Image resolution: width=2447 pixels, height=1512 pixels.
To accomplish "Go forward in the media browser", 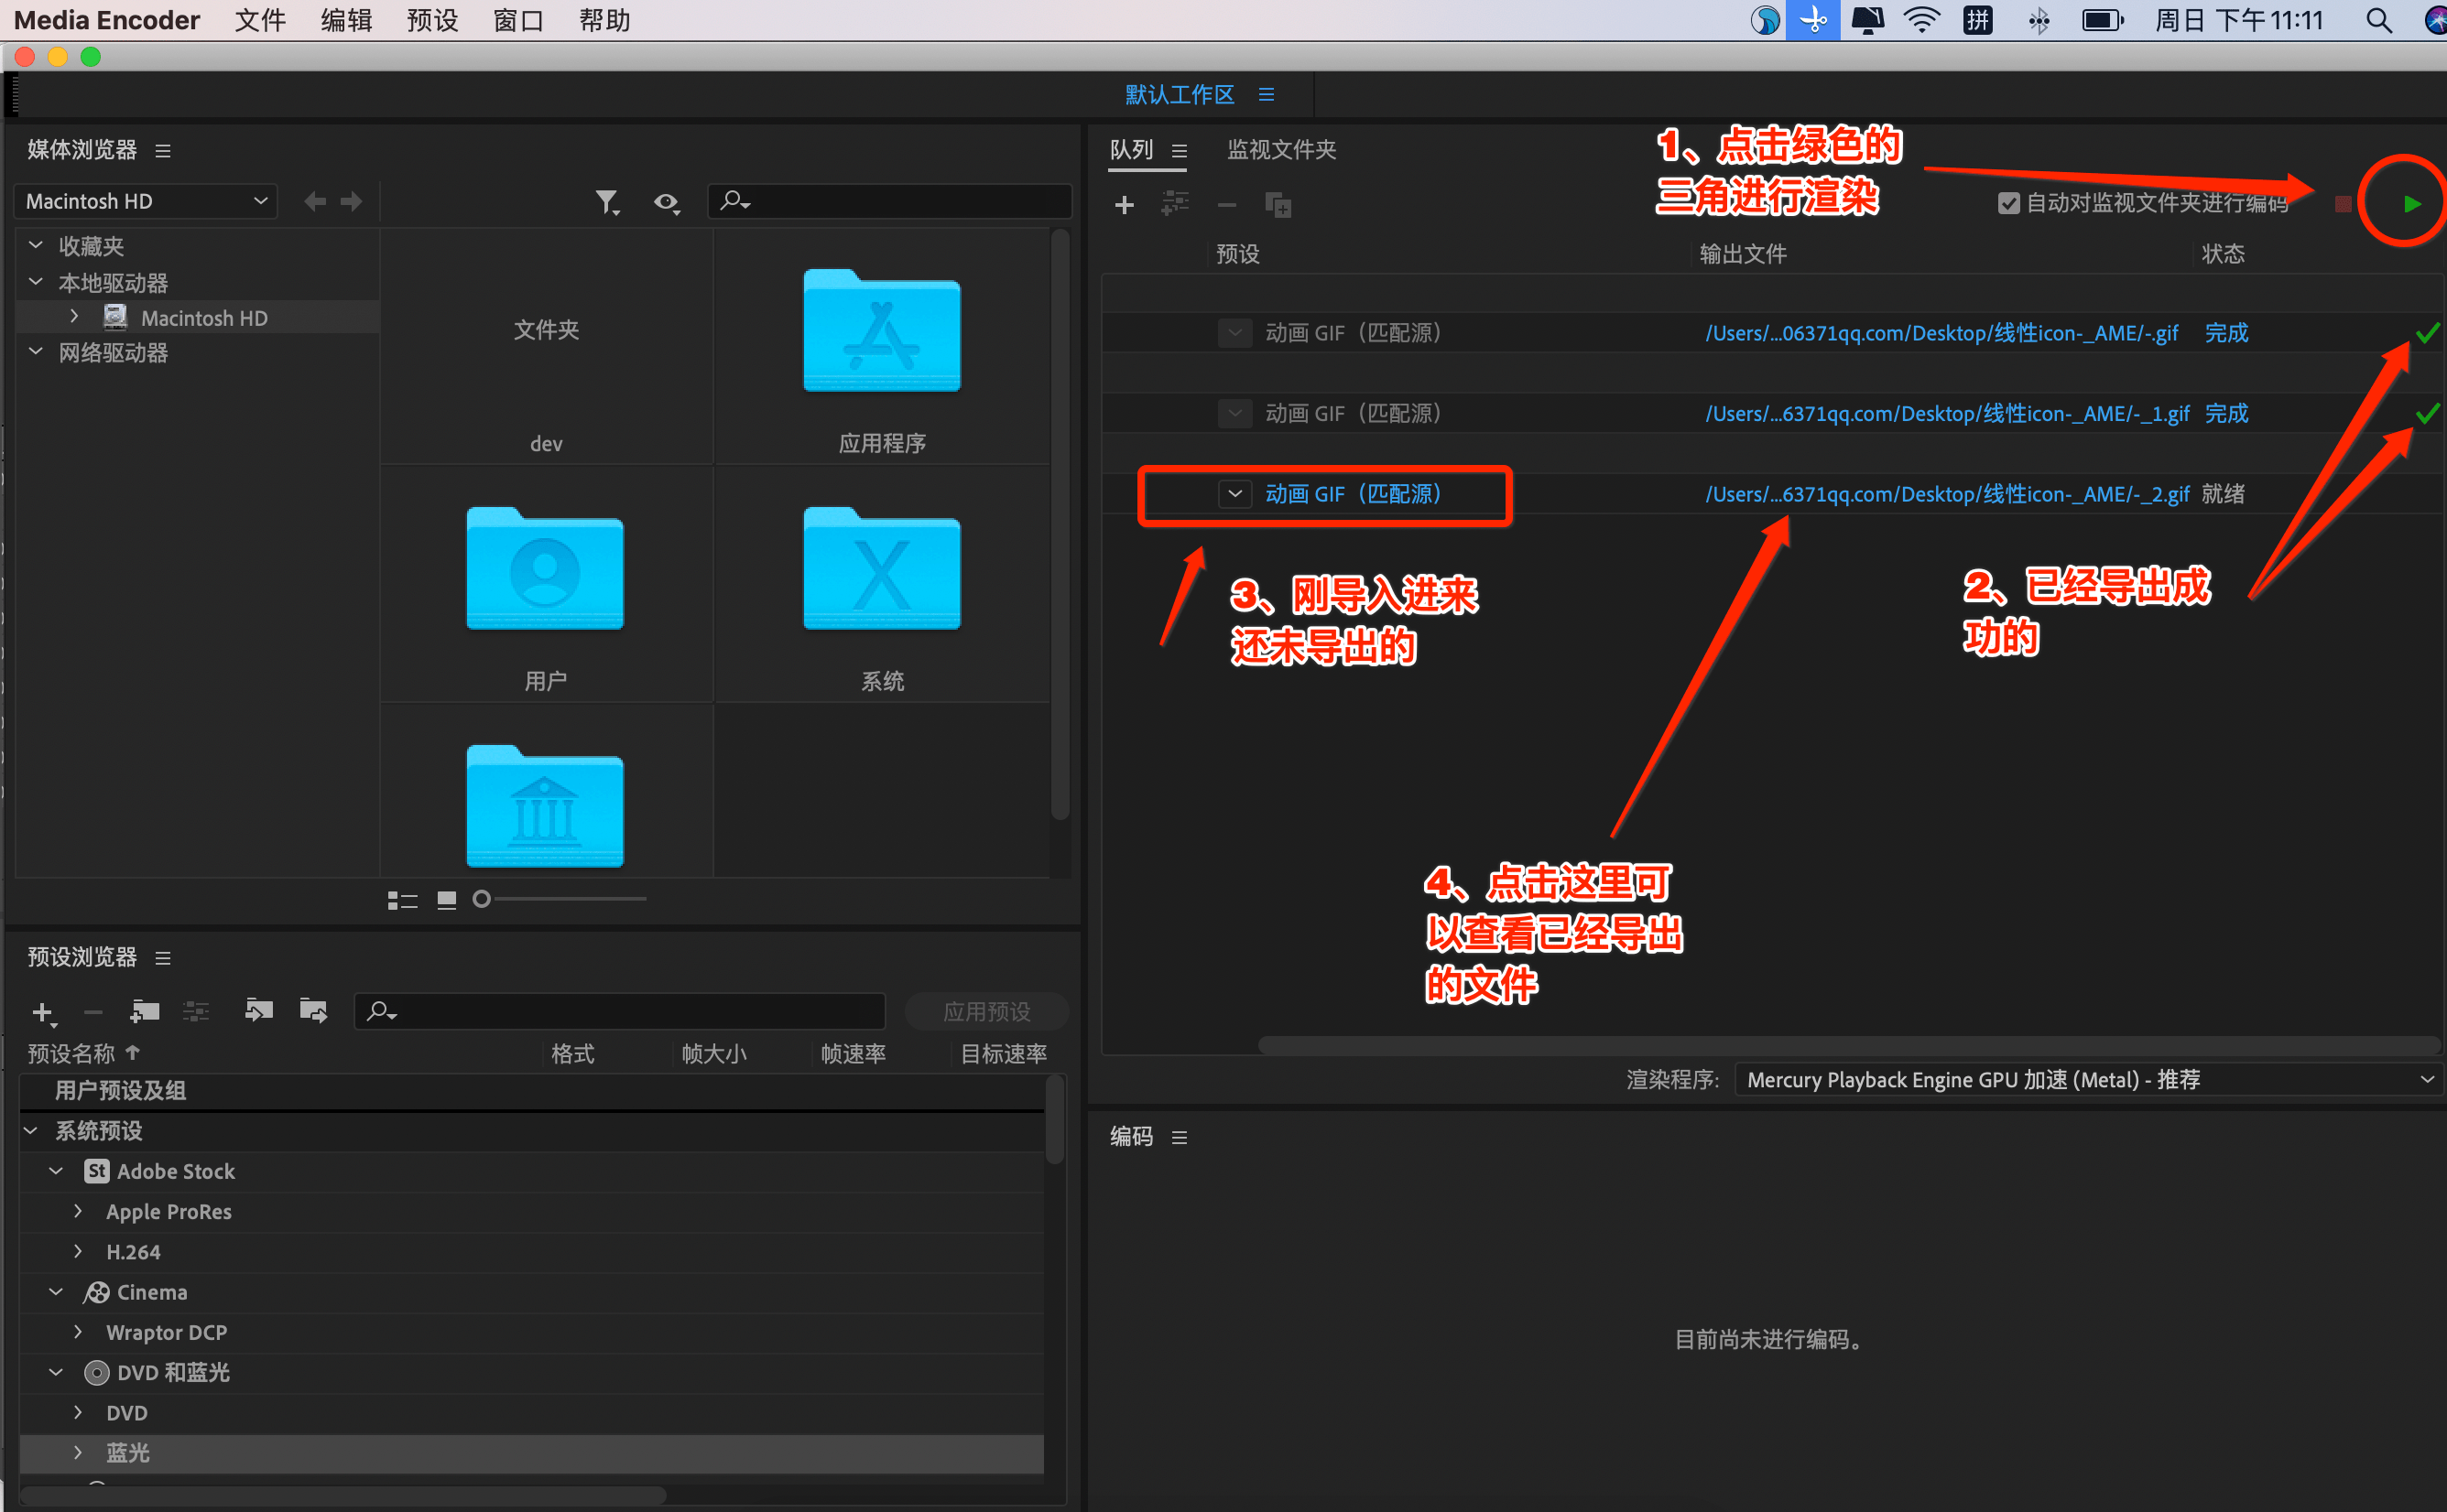I will click(x=351, y=202).
